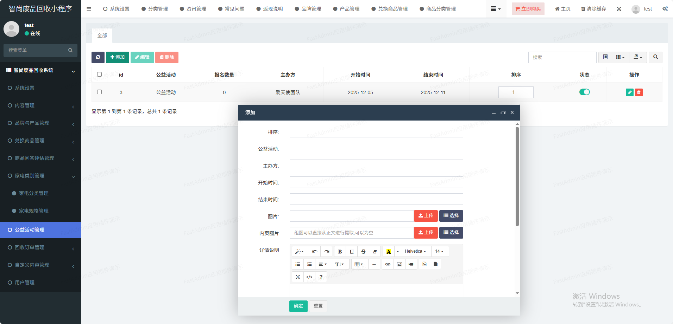This screenshot has height=324, width=673.
Task: Toggle the status switch for 公益活动 row
Action: pyautogui.click(x=584, y=92)
